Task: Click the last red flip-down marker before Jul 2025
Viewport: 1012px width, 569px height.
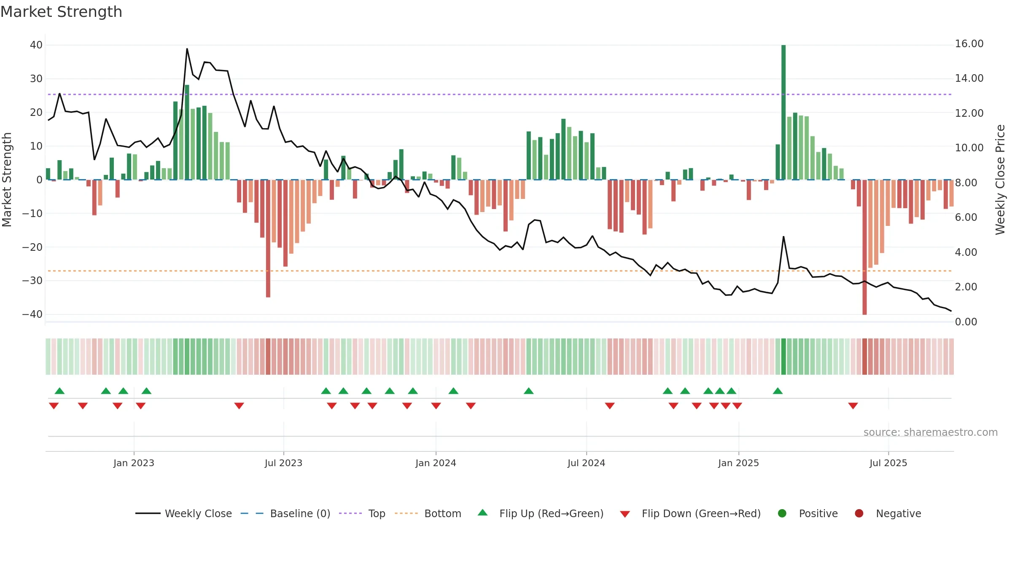Action: (853, 406)
